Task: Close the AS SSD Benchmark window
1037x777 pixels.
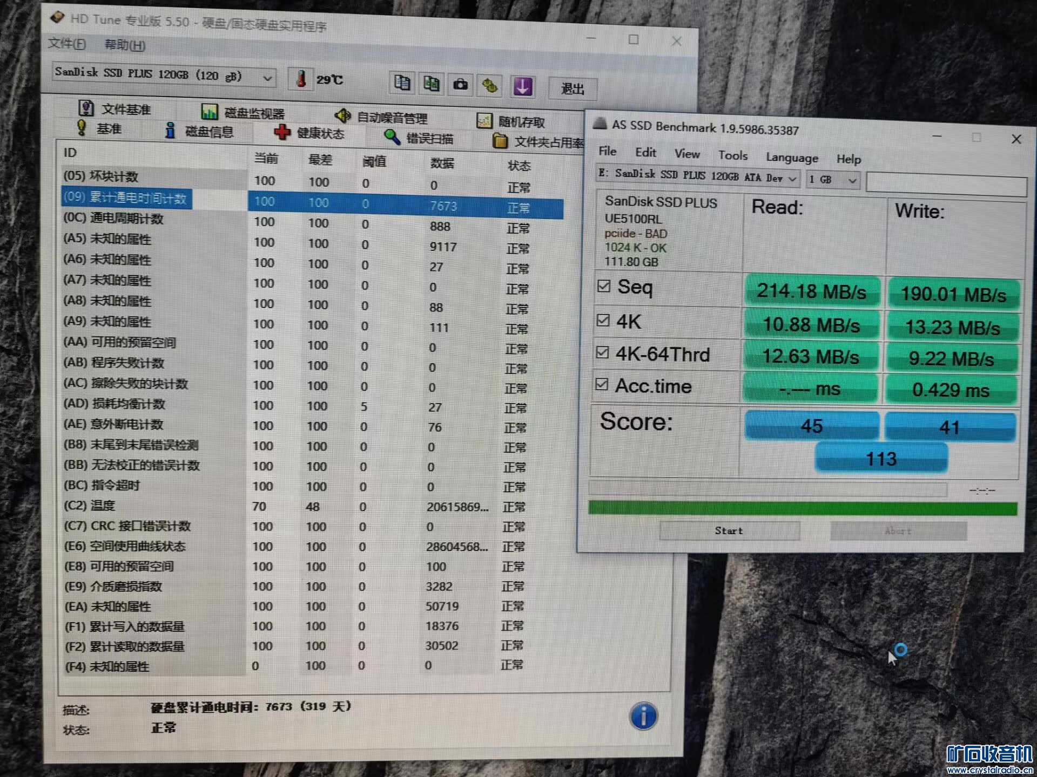Action: click(x=1016, y=139)
